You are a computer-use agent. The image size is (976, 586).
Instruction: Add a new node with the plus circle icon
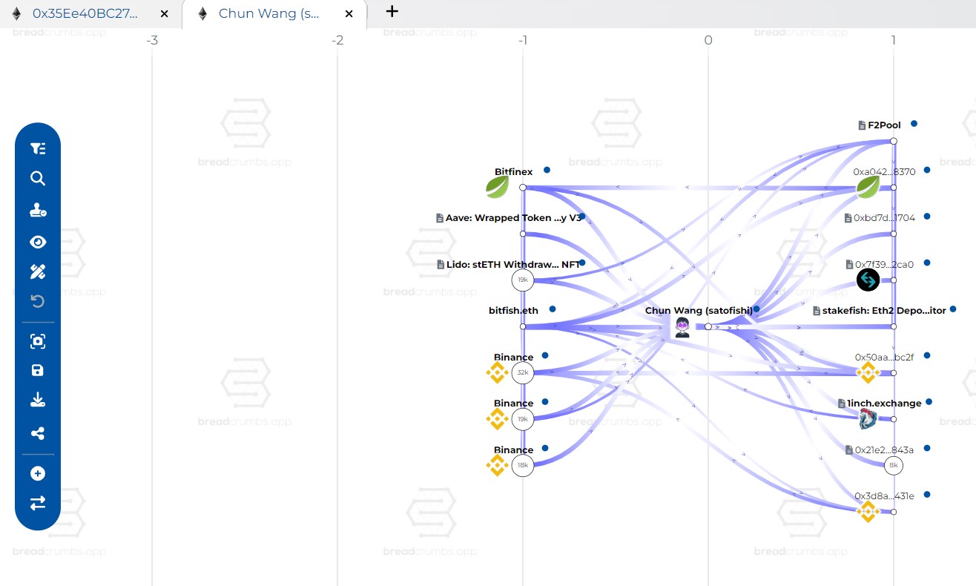pos(38,473)
